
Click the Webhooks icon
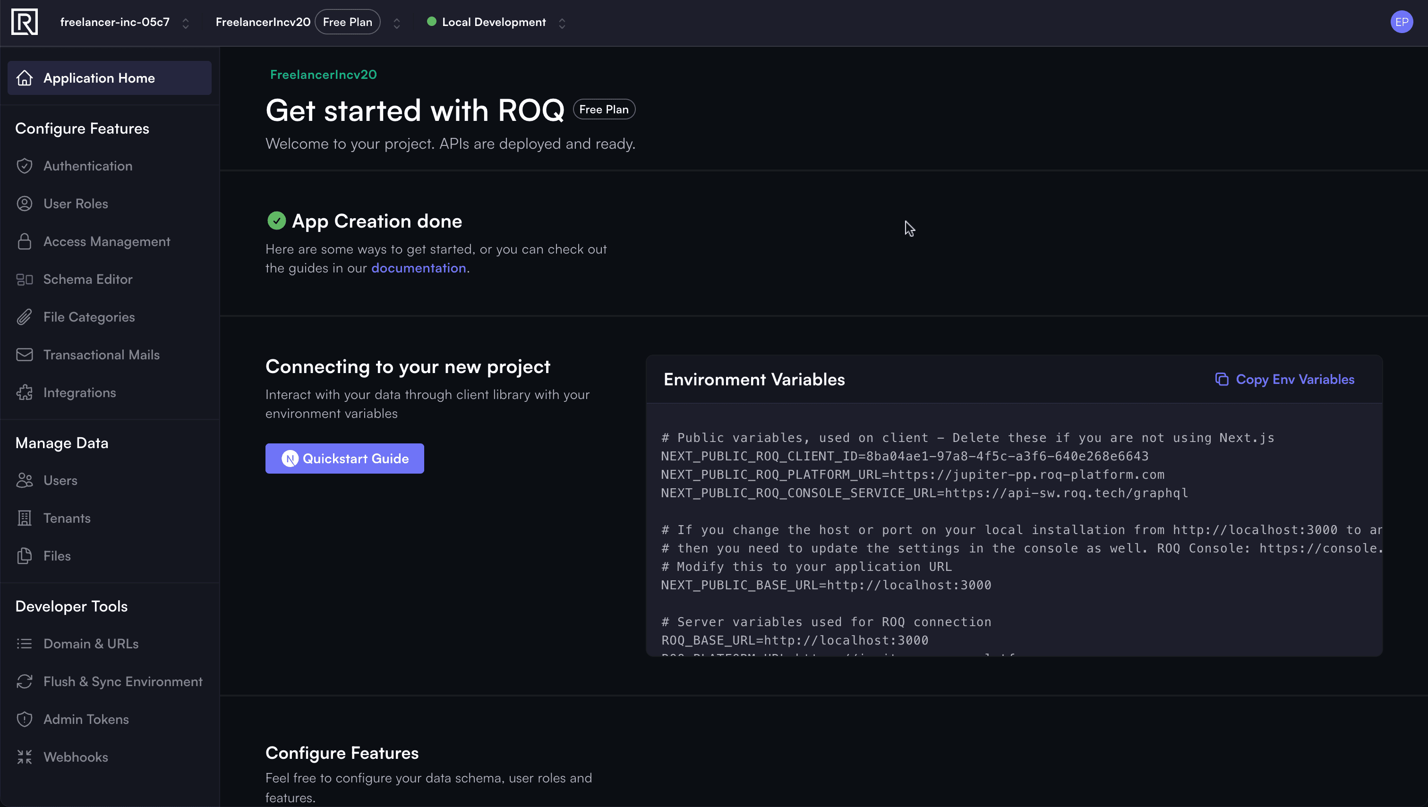[x=25, y=757]
